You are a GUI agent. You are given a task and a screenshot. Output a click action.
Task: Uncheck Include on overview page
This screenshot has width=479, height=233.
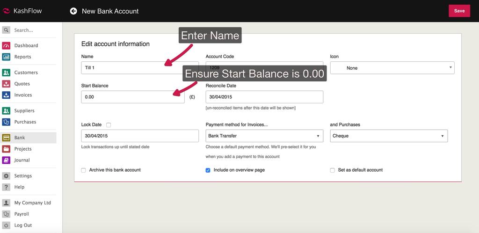point(208,170)
